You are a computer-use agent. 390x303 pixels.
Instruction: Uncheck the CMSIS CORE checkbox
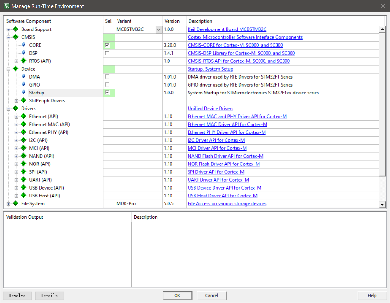tap(107, 45)
